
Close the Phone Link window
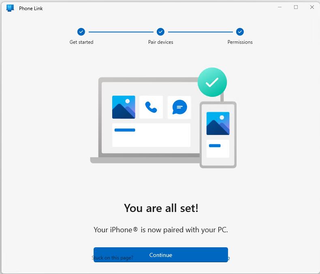(311, 7)
